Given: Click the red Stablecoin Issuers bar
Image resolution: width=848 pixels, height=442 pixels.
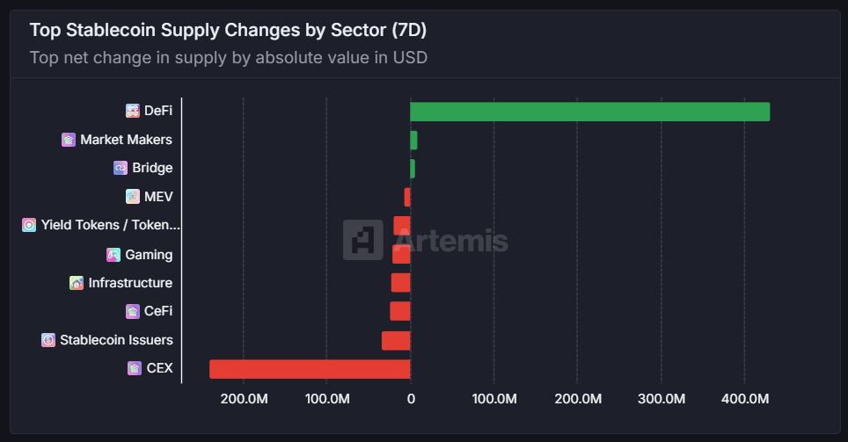Looking at the screenshot, I should coord(396,340).
